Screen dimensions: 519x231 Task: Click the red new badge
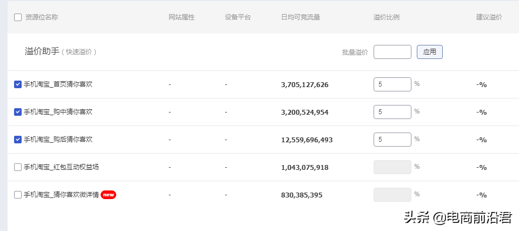tap(108, 195)
